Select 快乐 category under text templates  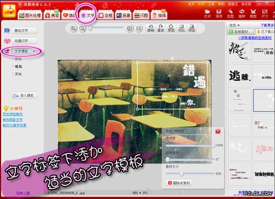(18, 59)
